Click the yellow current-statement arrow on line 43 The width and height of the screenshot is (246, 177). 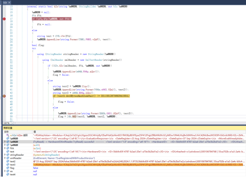4,96
